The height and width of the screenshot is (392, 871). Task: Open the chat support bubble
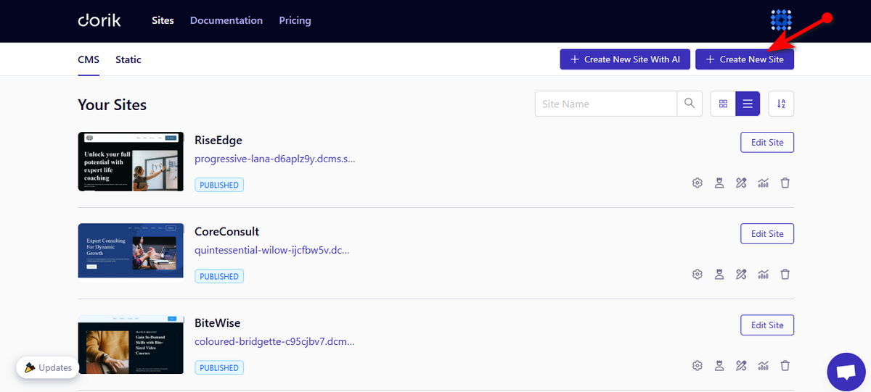tap(846, 372)
